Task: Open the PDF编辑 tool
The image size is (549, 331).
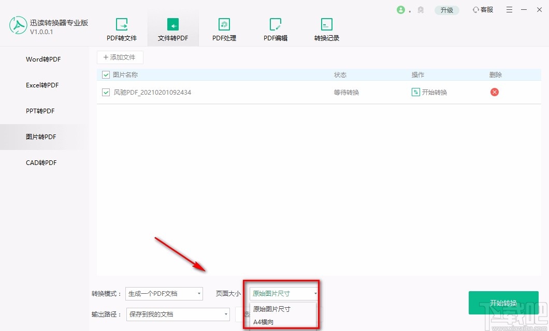Action: click(x=275, y=28)
